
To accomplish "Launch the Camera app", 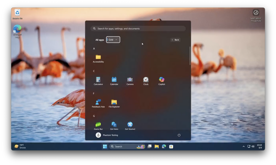I will 130,81.
